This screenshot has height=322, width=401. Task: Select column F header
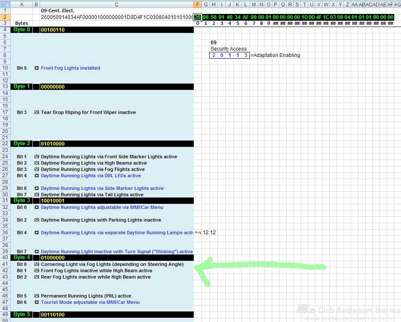(198, 4)
